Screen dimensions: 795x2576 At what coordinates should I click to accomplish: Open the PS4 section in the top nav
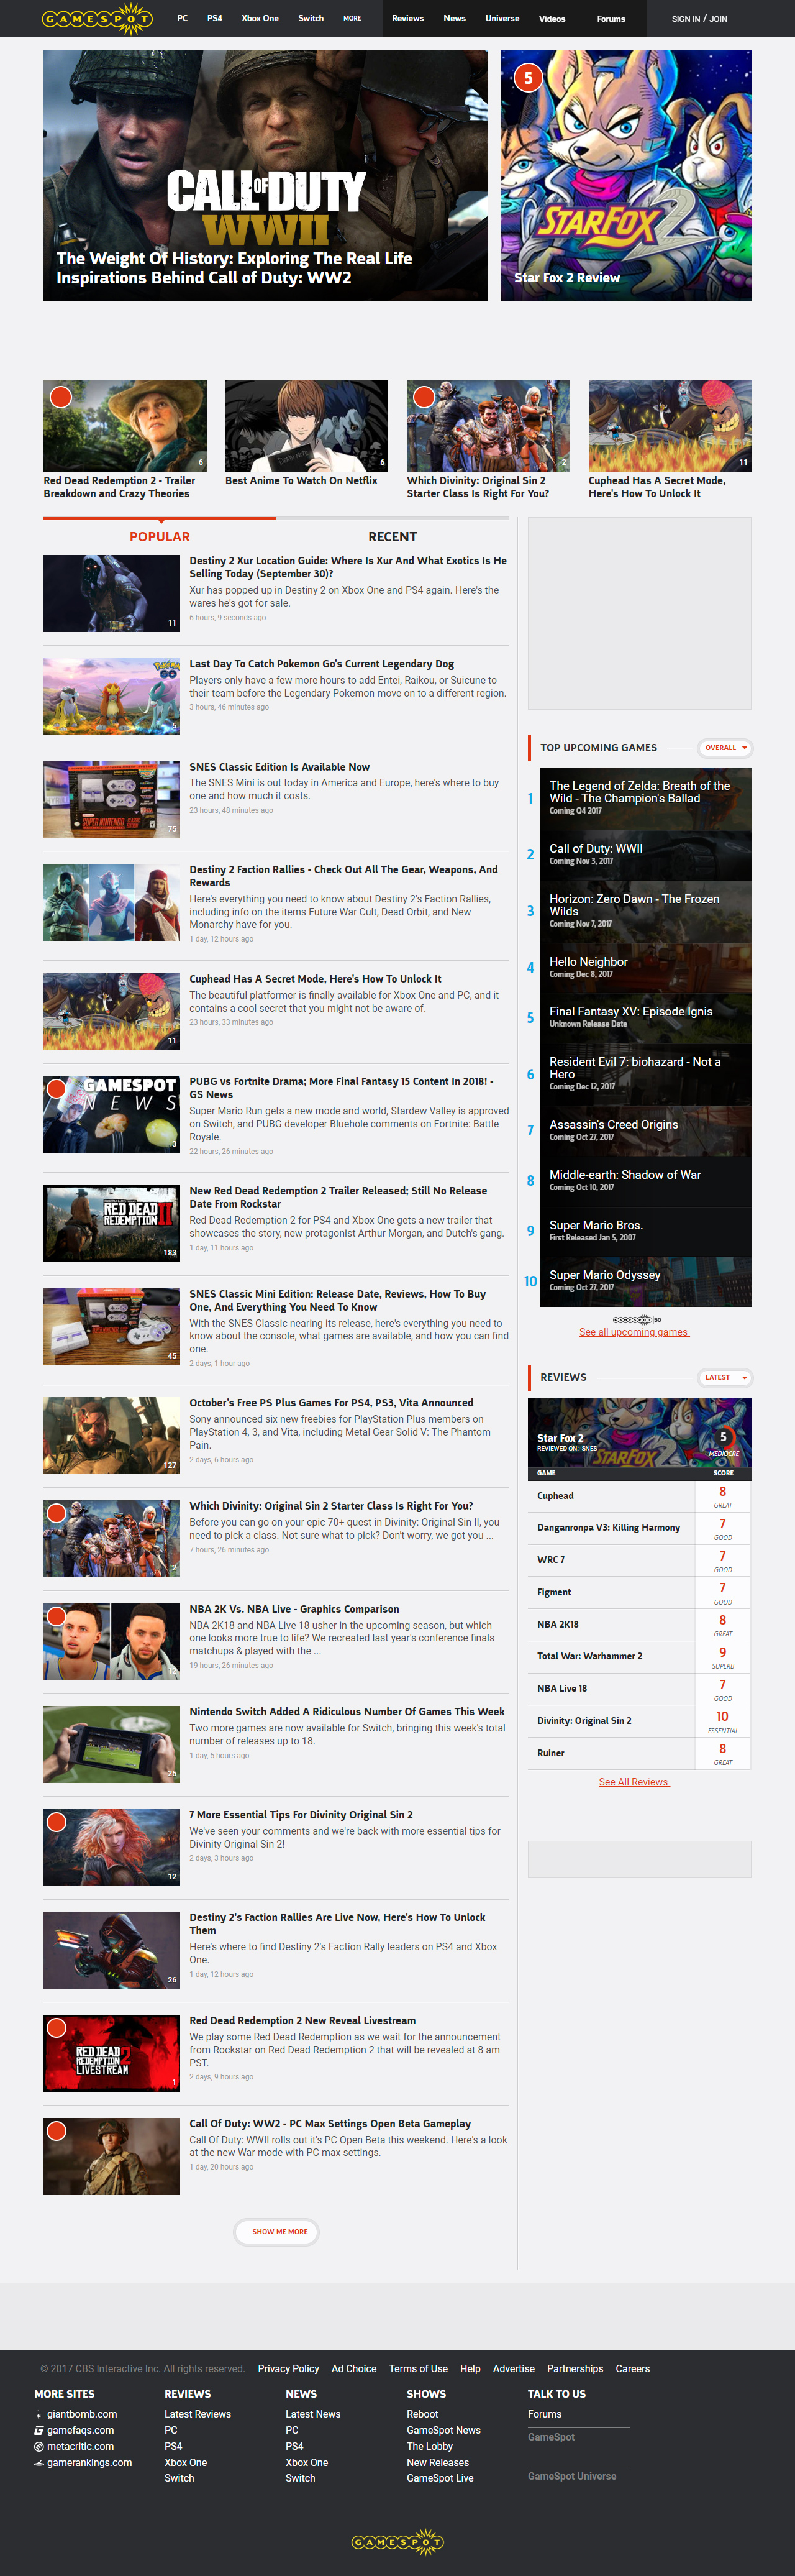click(215, 18)
